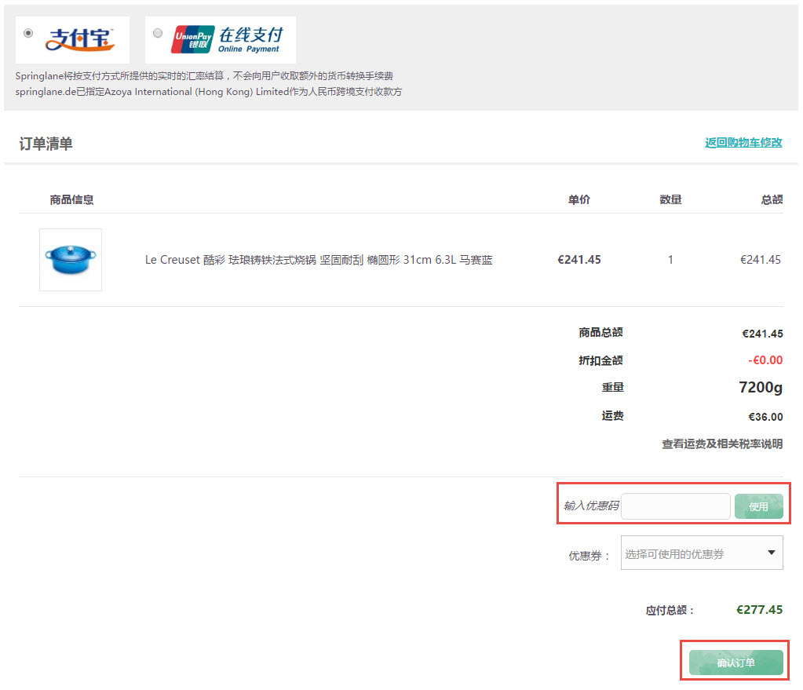803x690 pixels.
Task: Click the Azoya International payment notice text
Action: pyautogui.click(x=209, y=92)
